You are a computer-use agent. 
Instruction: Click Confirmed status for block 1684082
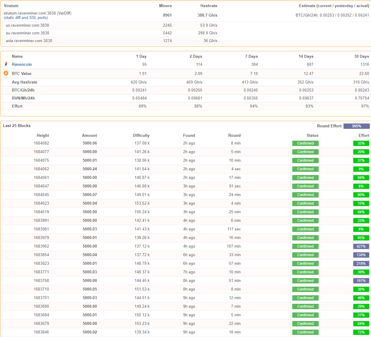[x=305, y=143]
